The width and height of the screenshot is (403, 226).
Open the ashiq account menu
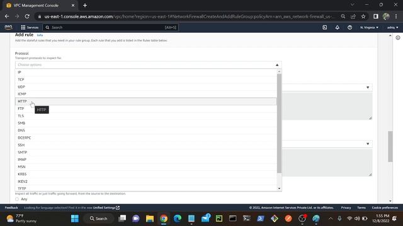393,28
